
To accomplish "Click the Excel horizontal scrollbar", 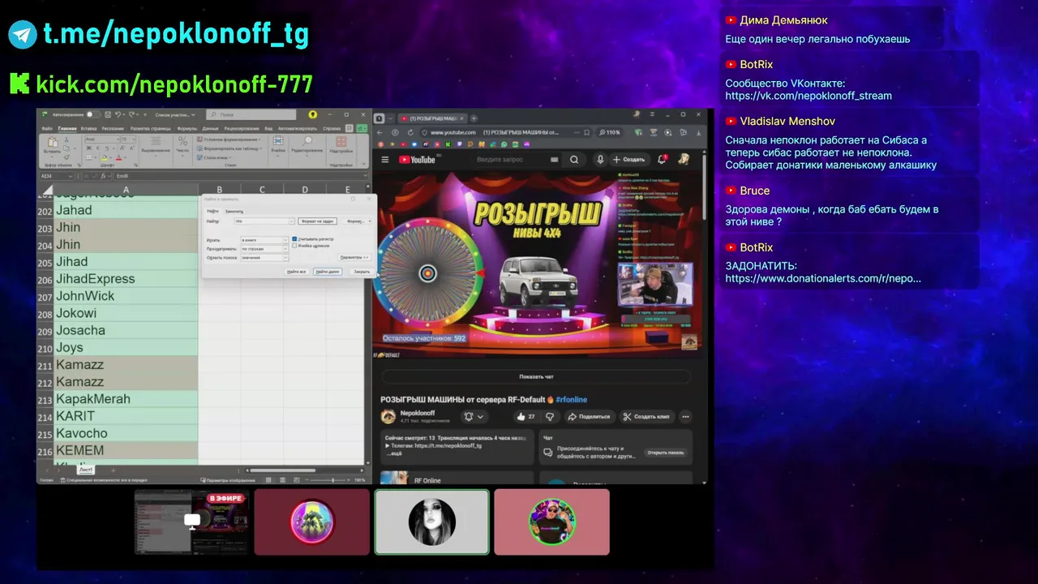I will click(x=281, y=470).
